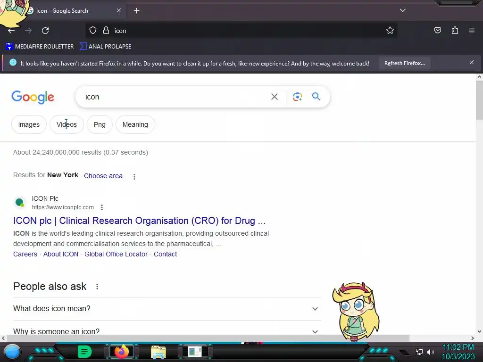Open the extensions puzzle icon
This screenshot has width=483, height=362.
click(455, 30)
